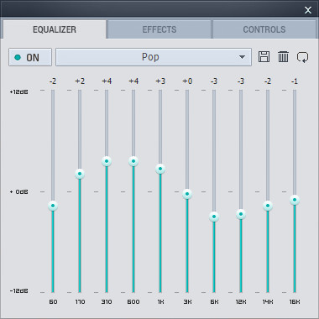Click the +0 value above 3K slider
319x319 pixels.
click(187, 81)
